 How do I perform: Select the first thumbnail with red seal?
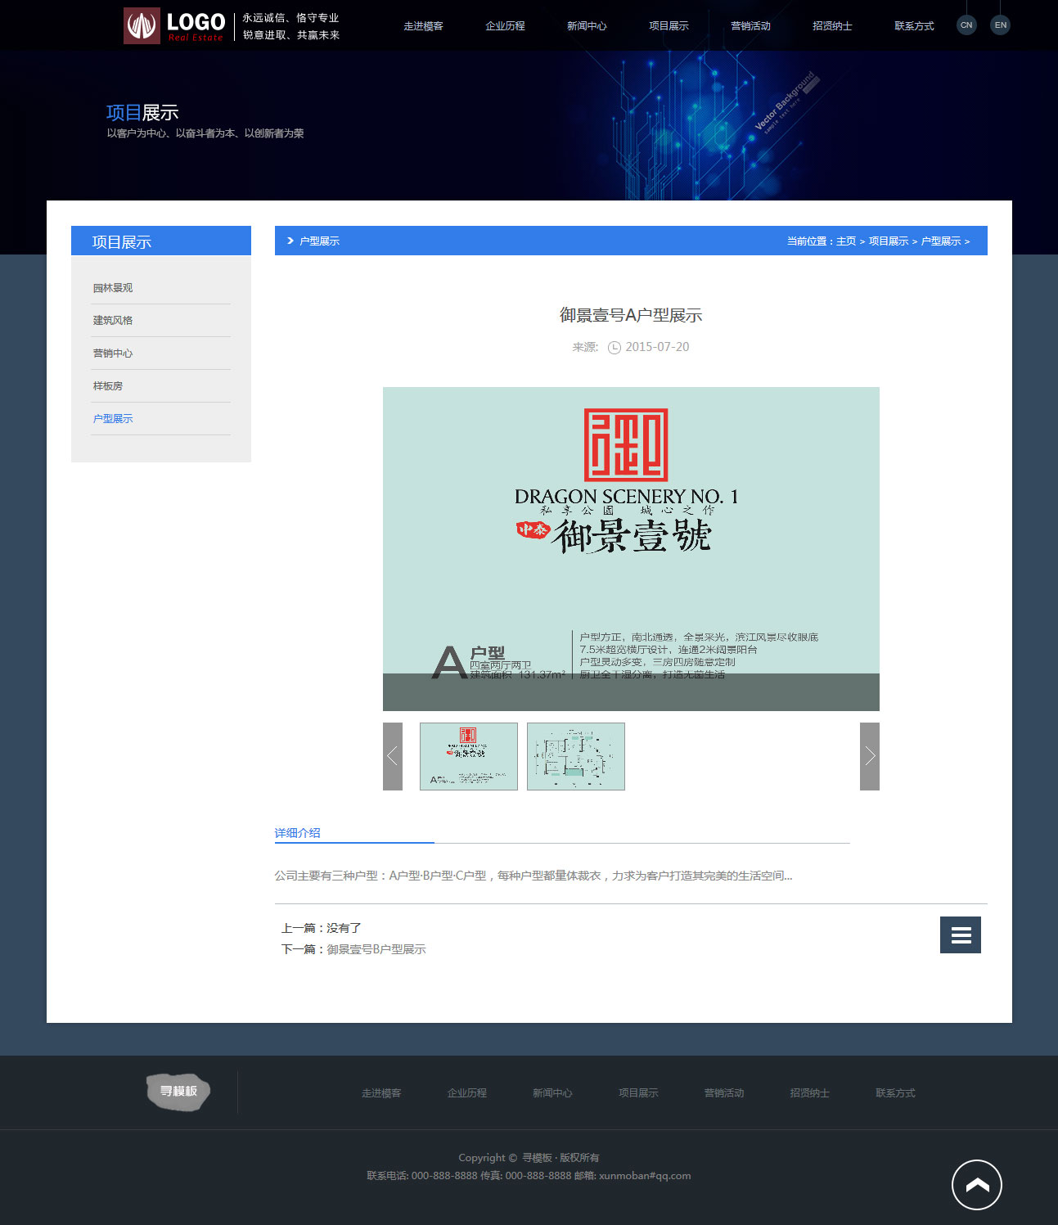click(468, 756)
